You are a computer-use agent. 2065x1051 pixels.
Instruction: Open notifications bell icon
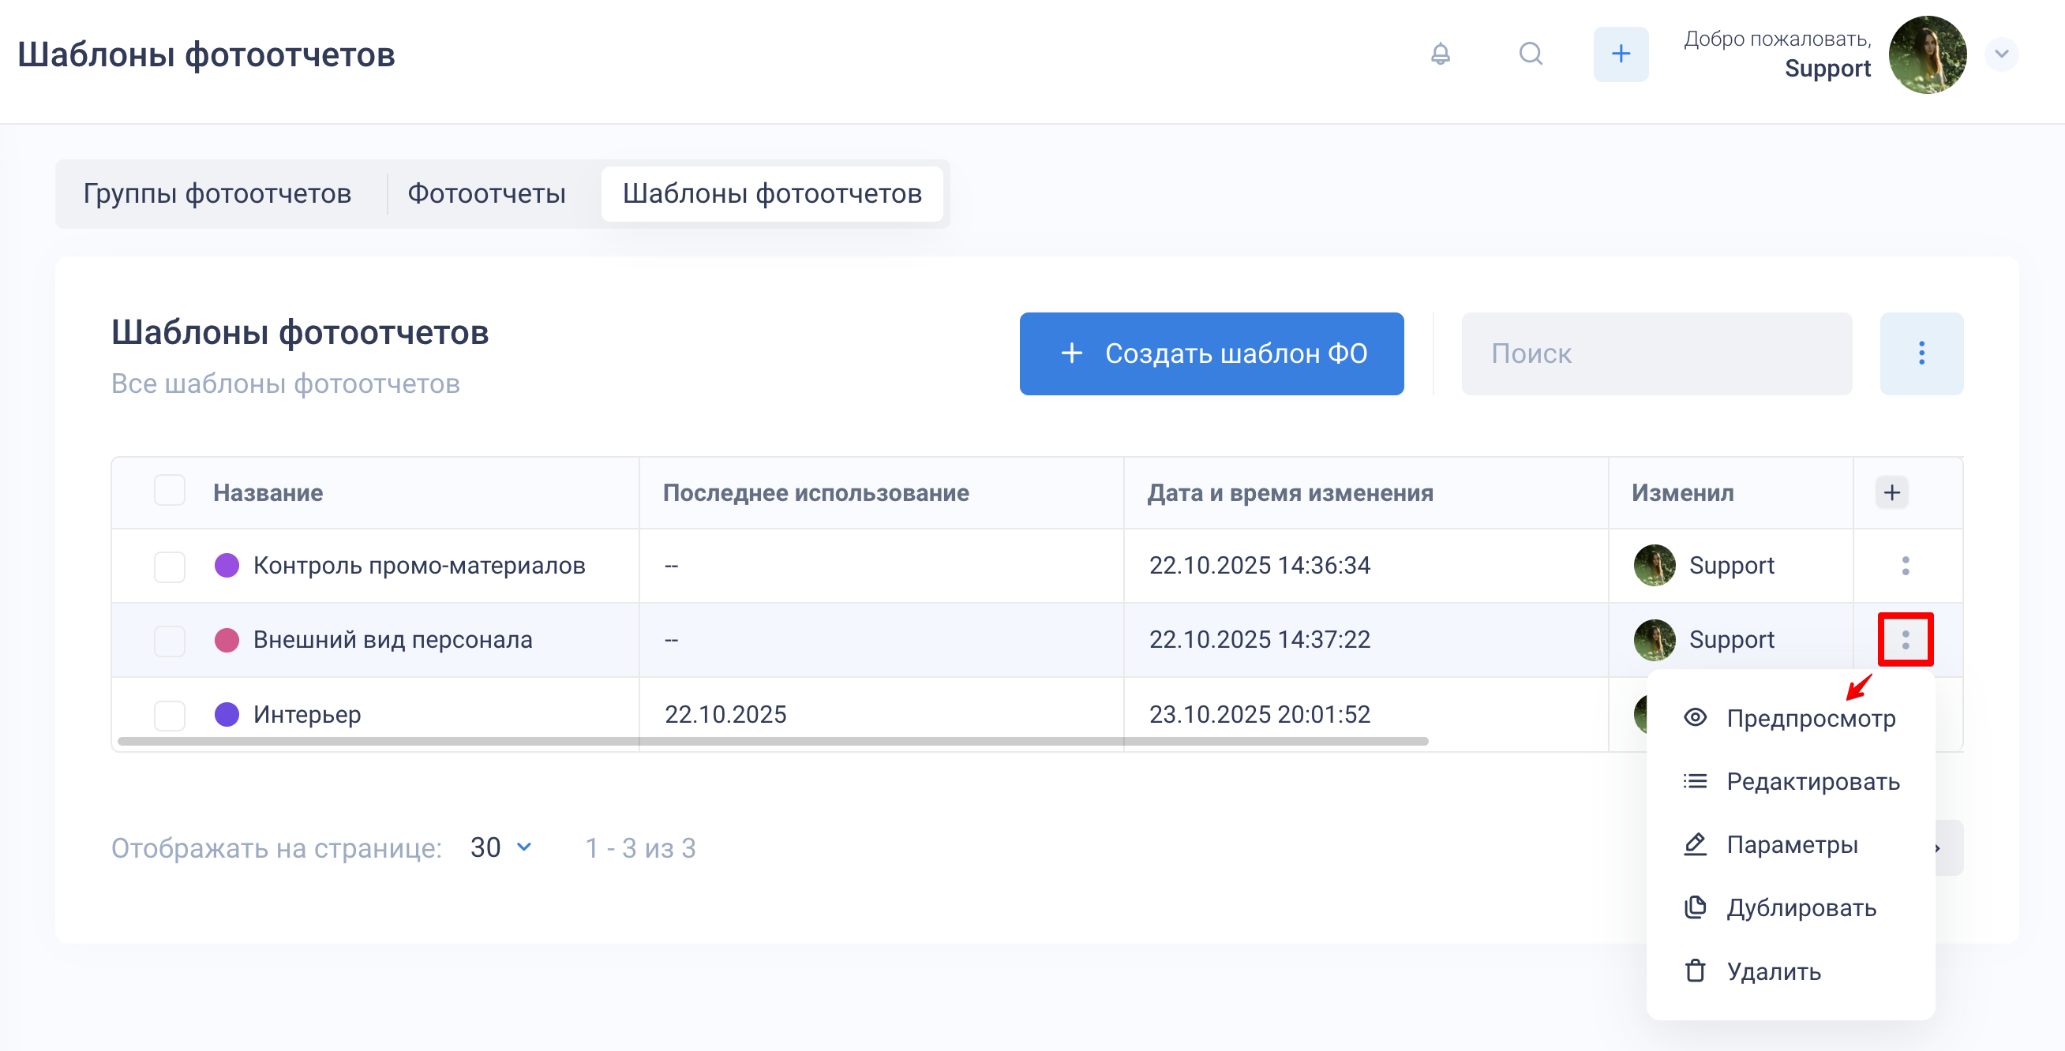click(1440, 54)
